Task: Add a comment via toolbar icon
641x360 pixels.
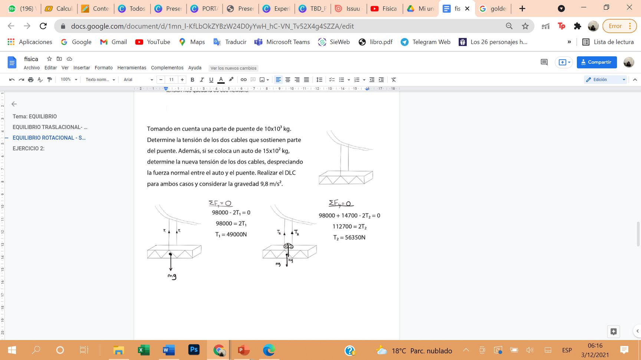Action: pyautogui.click(x=253, y=80)
